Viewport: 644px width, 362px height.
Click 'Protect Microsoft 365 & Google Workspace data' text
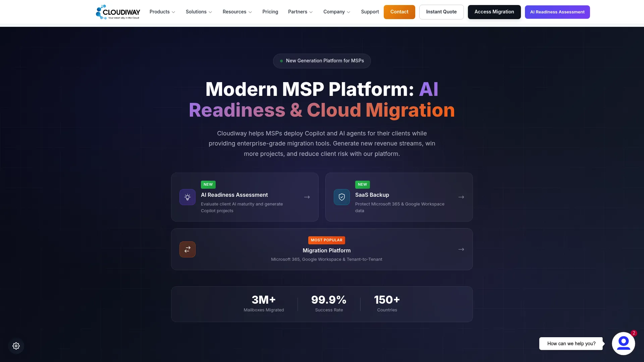tap(400, 207)
